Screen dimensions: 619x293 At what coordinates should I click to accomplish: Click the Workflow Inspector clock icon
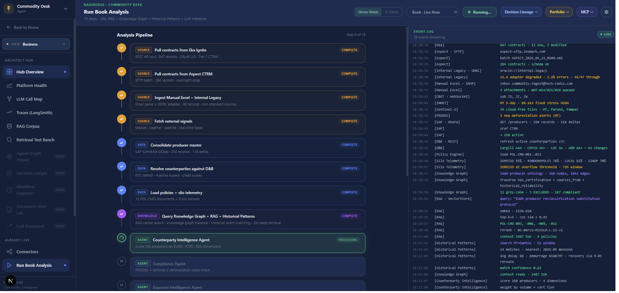point(9,190)
